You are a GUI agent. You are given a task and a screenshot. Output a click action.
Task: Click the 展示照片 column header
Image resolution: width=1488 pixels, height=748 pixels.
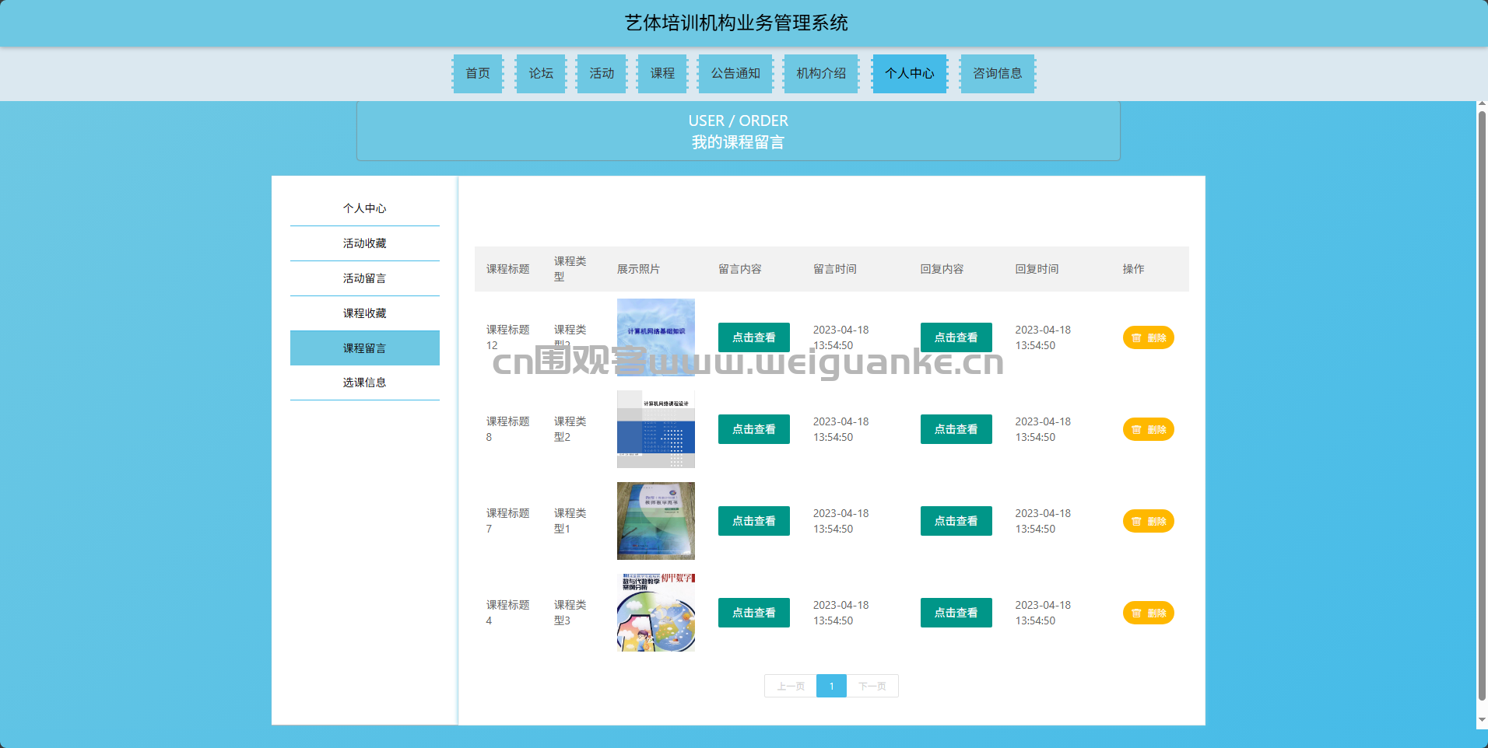tap(638, 269)
